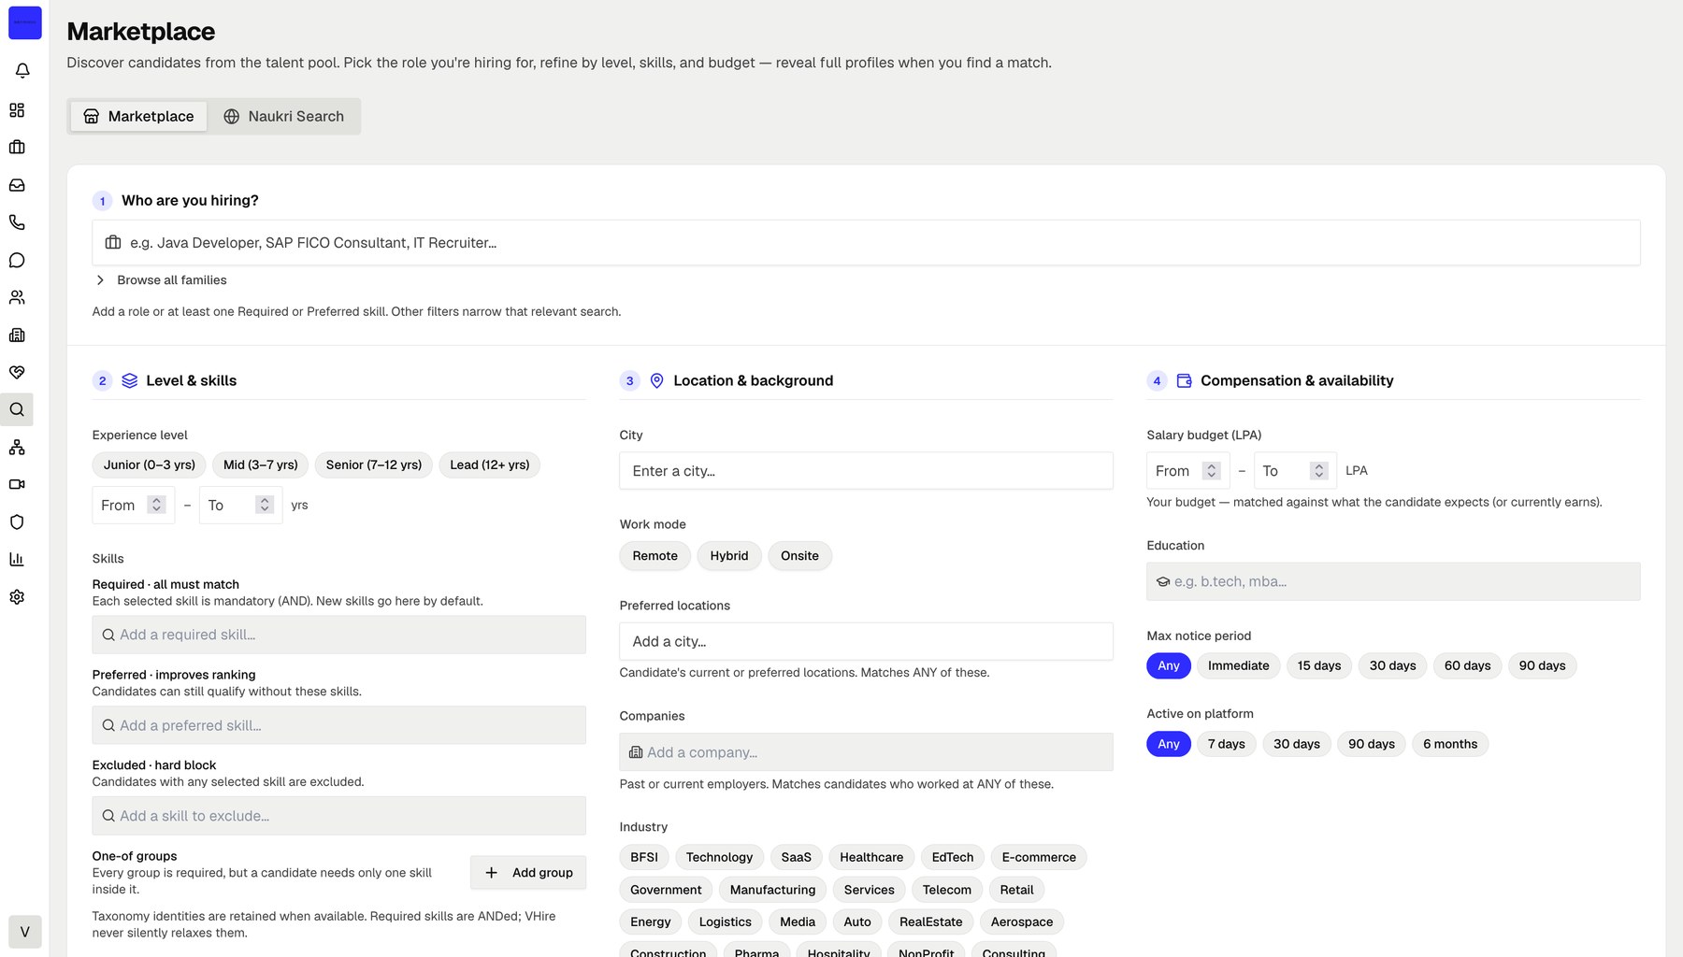1683x957 pixels.
Task: Open the shield icon in sidebar
Action: coord(17,521)
